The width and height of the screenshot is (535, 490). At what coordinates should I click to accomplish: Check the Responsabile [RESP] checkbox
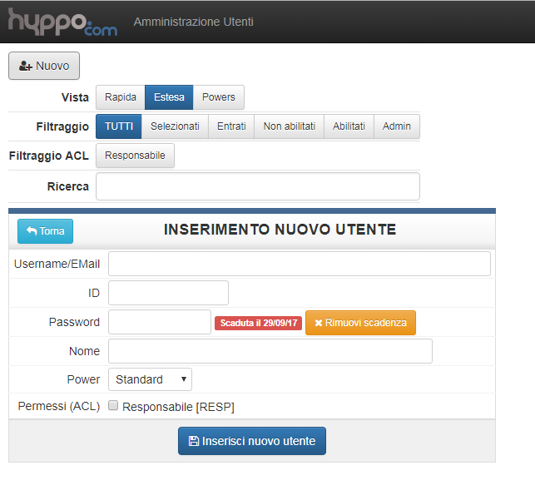pyautogui.click(x=113, y=405)
